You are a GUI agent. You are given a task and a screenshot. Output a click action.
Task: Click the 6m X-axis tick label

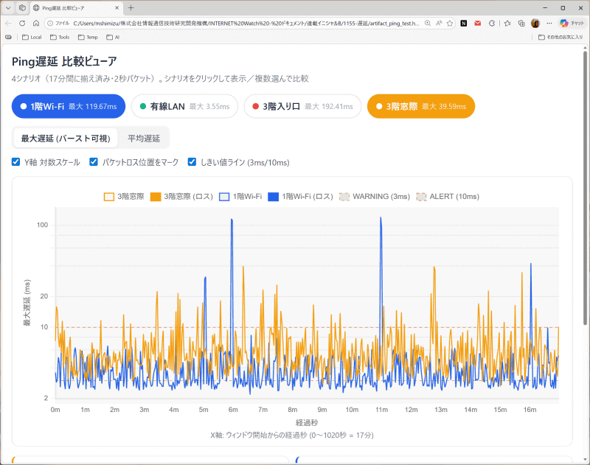233,410
